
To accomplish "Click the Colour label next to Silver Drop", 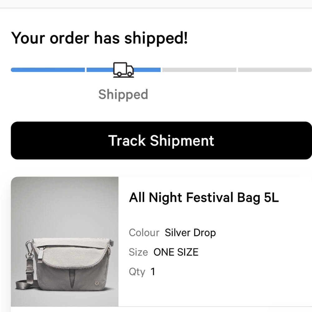I will 144,233.
